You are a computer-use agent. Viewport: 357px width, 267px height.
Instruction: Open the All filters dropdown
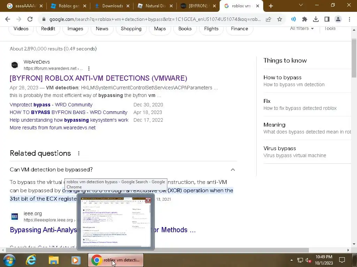(302, 29)
